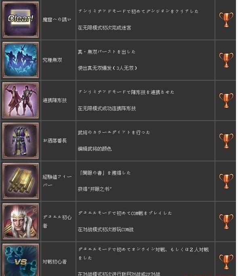Open the blue VS battle icon
The width and height of the screenshot is (238, 276).
(x=21, y=260)
